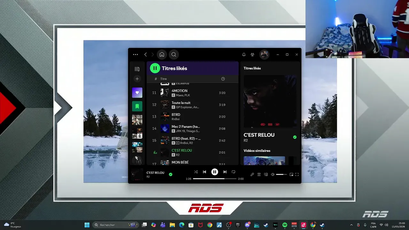Open the green bookmark tile in sidebar
This screenshot has width=409, height=230.
137,106
